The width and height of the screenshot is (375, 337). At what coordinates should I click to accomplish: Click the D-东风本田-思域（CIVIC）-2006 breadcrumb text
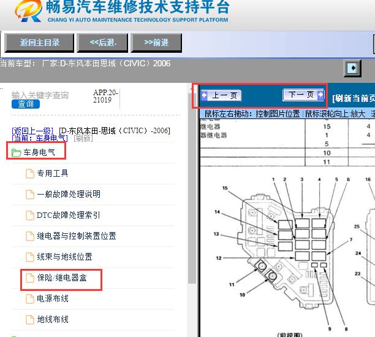[115, 131]
